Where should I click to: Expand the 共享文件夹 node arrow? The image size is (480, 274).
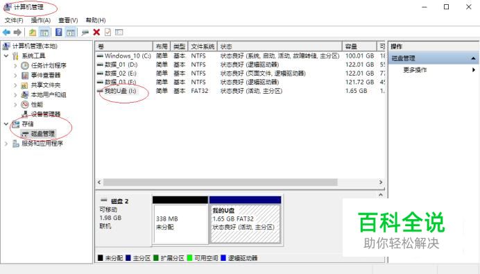pos(15,85)
